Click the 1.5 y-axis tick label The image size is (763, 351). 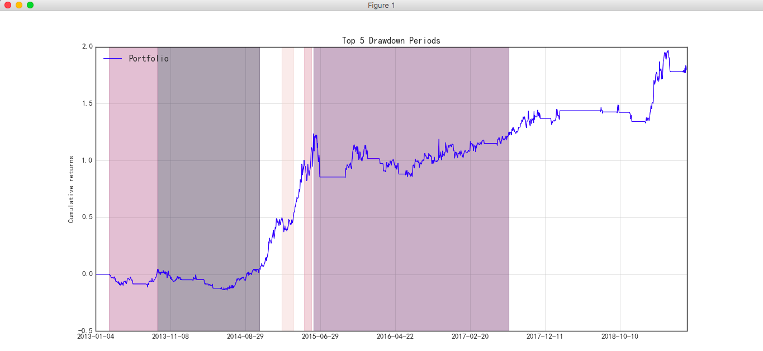(x=88, y=104)
